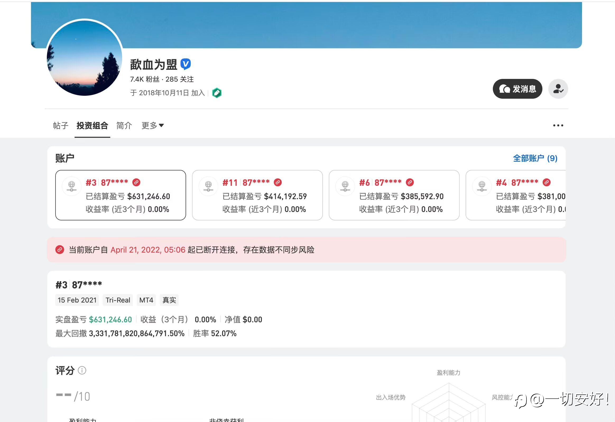Click the profile avatar photo
615x422 pixels.
[x=84, y=58]
